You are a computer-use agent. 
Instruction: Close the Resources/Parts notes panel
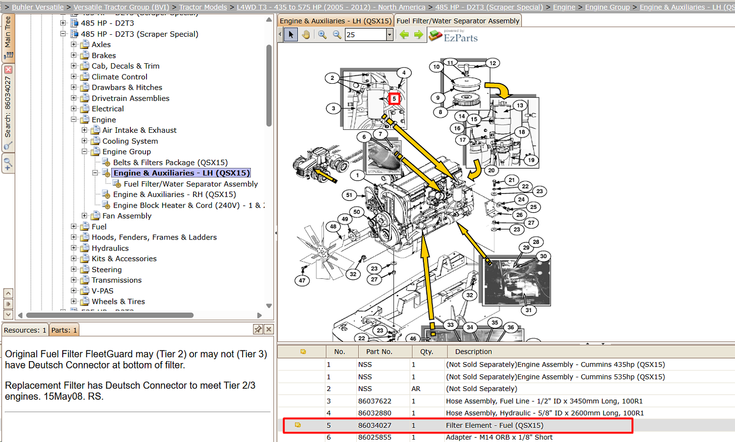click(269, 329)
